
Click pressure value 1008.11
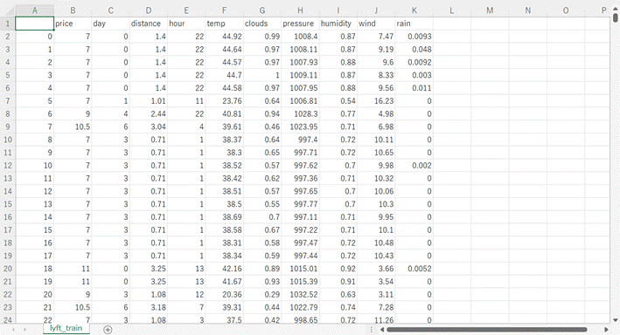coord(301,50)
